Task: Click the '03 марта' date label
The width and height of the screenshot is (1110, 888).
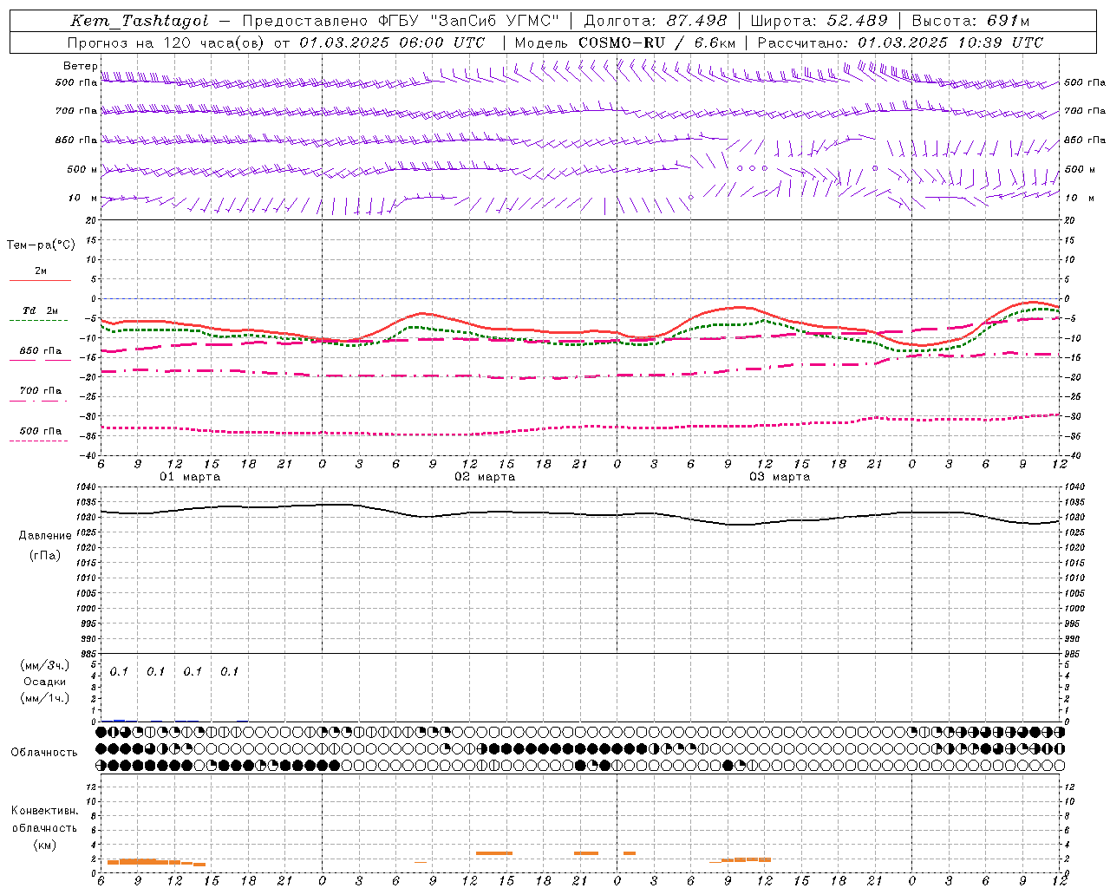Action: pos(780,477)
